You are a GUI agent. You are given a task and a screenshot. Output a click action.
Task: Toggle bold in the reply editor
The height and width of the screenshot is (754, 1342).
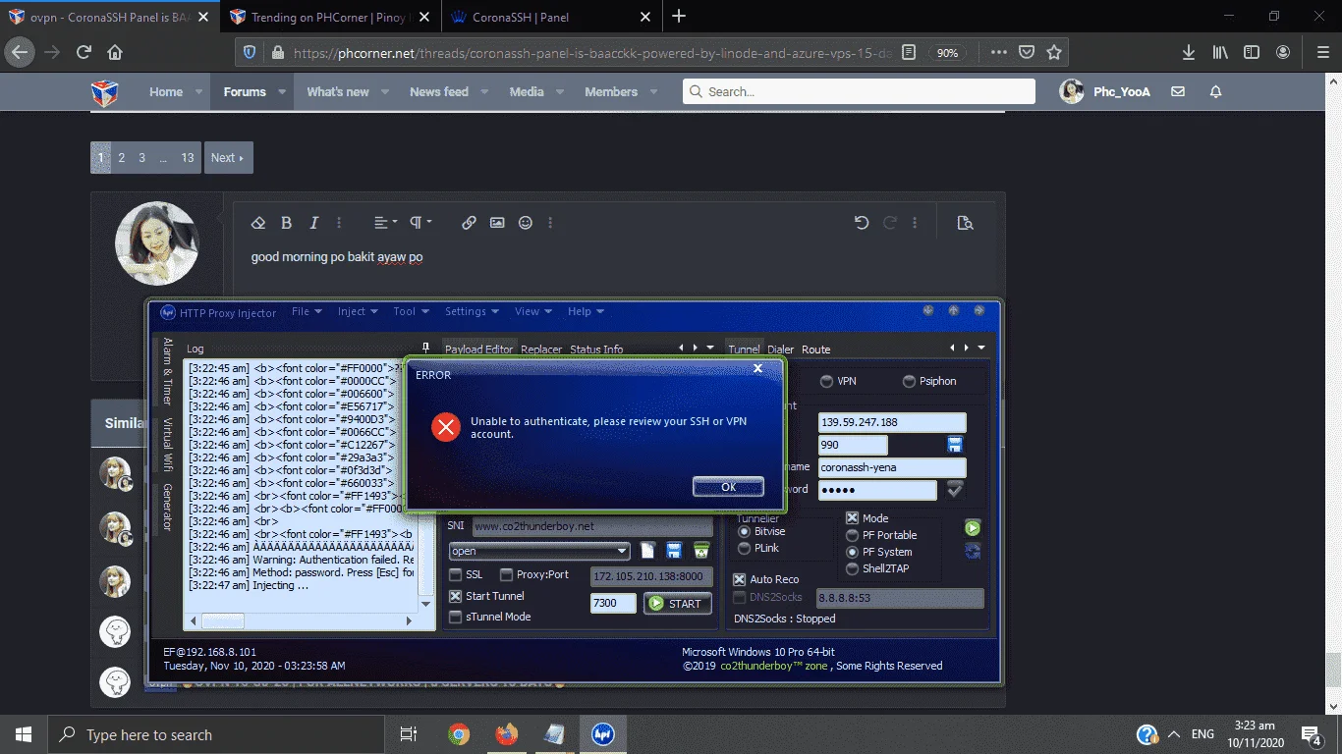click(287, 223)
